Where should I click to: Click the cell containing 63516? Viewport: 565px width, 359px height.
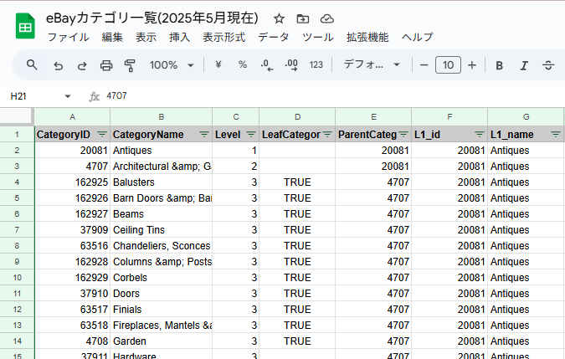(x=73, y=245)
